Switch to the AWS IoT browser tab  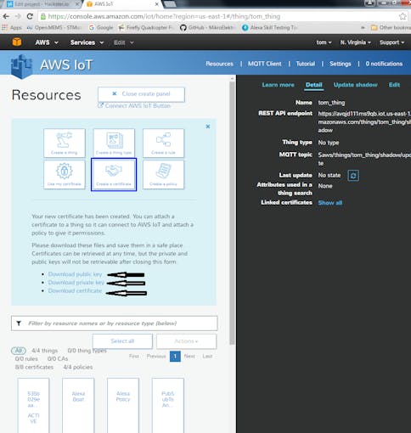(122, 4)
